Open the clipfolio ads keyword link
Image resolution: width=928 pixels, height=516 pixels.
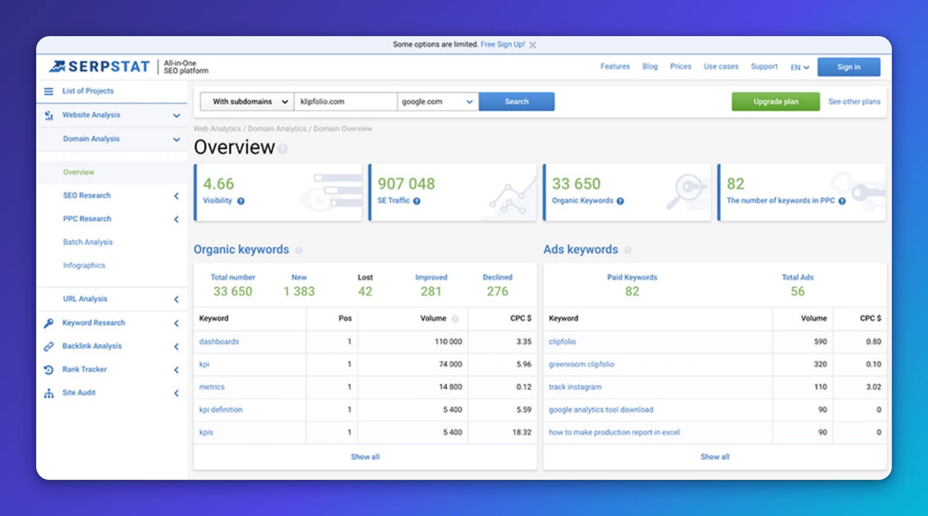coord(562,342)
